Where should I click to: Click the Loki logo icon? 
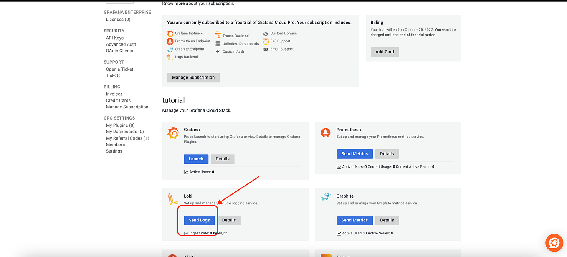(x=173, y=199)
